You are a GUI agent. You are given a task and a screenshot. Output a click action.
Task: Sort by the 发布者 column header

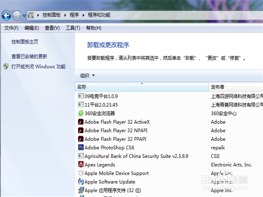[236, 87]
